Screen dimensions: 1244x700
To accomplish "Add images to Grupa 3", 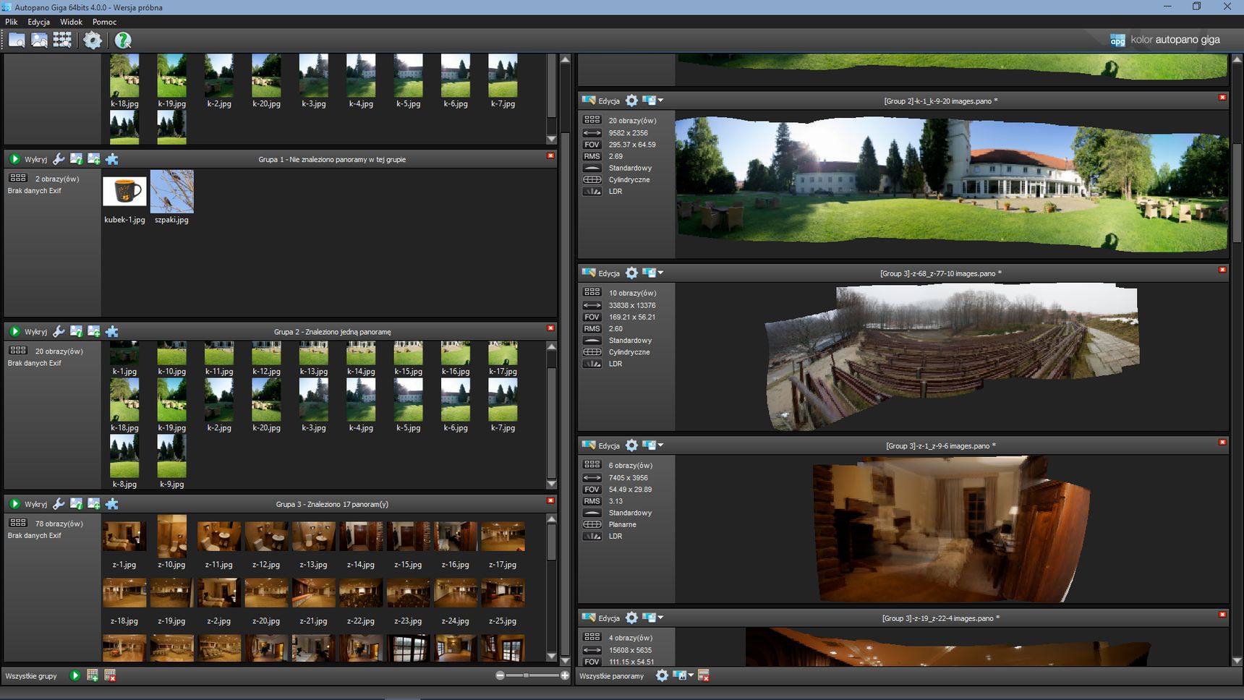I will [94, 504].
